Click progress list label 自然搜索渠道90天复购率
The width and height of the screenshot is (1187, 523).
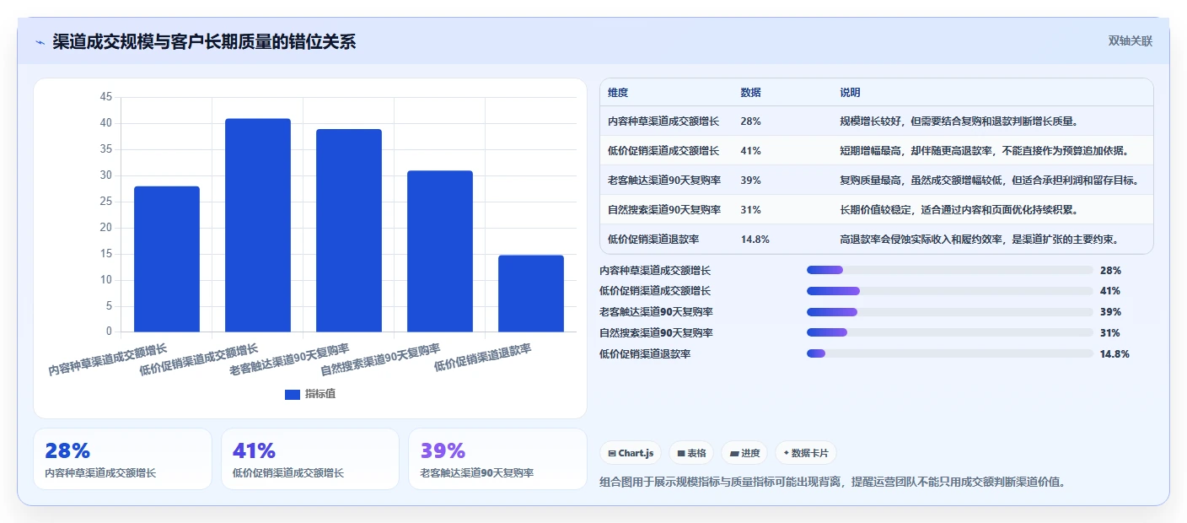(x=656, y=333)
